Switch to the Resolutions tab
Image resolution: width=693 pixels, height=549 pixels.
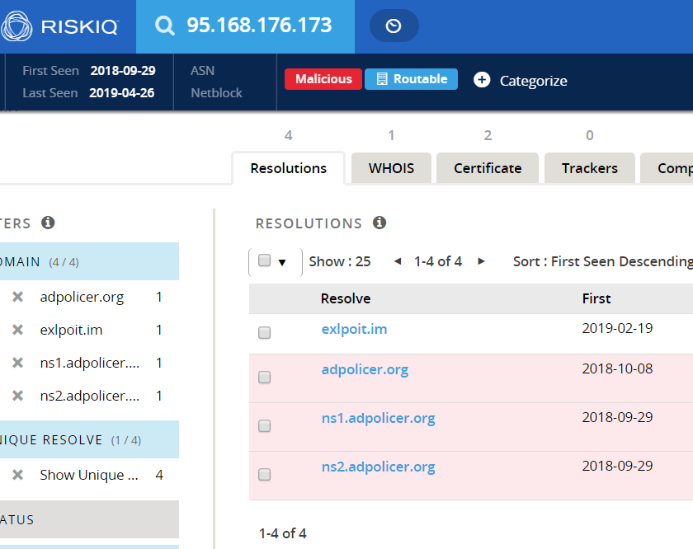pyautogui.click(x=288, y=168)
